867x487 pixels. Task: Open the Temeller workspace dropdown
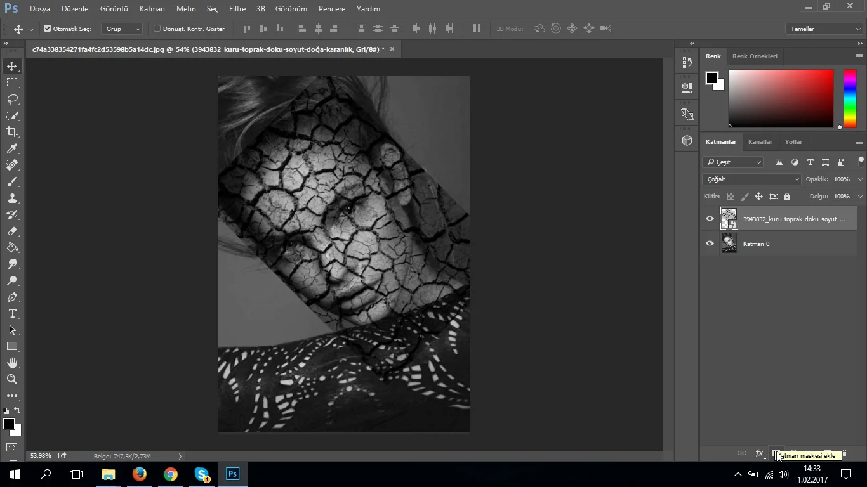(x=824, y=29)
